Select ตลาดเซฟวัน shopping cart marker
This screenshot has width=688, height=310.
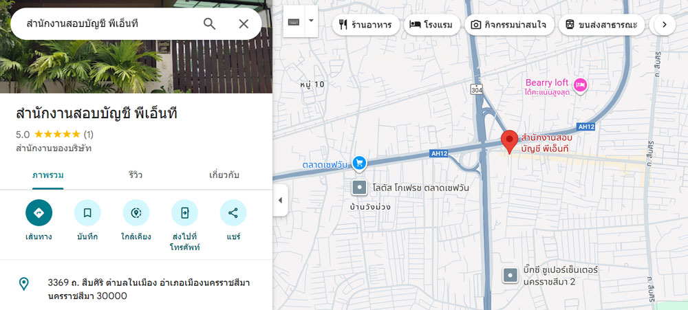[x=358, y=163]
